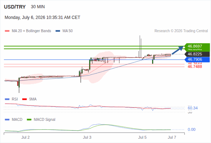Select the 46.8697 green resistance label

(x=197, y=46)
